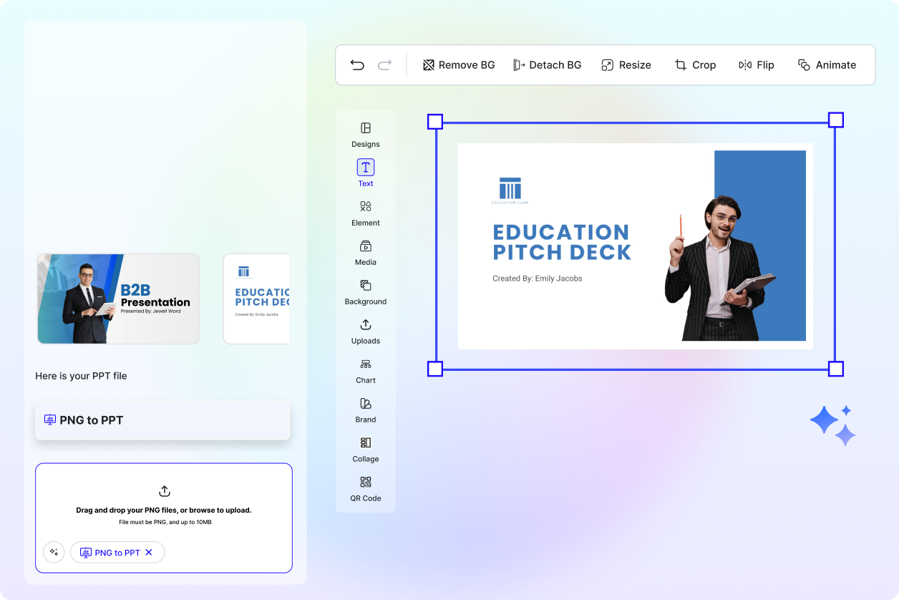This screenshot has width=899, height=600.
Task: Flip the selected image
Action: tap(756, 64)
